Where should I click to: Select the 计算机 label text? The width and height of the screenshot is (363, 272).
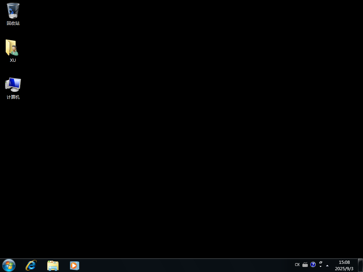click(x=13, y=97)
